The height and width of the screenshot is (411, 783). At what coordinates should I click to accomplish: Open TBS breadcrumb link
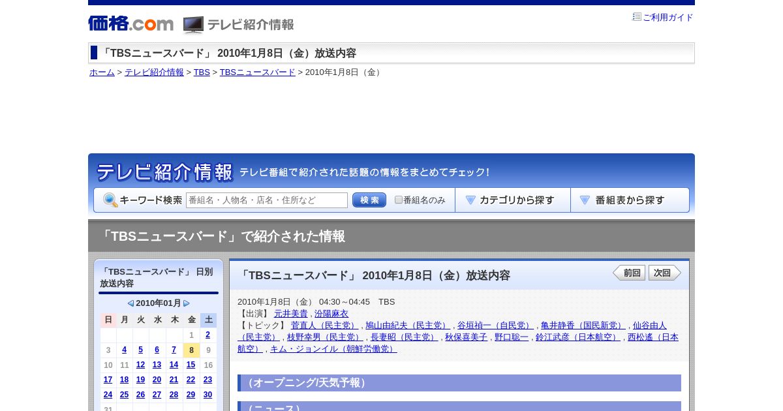pyautogui.click(x=202, y=72)
